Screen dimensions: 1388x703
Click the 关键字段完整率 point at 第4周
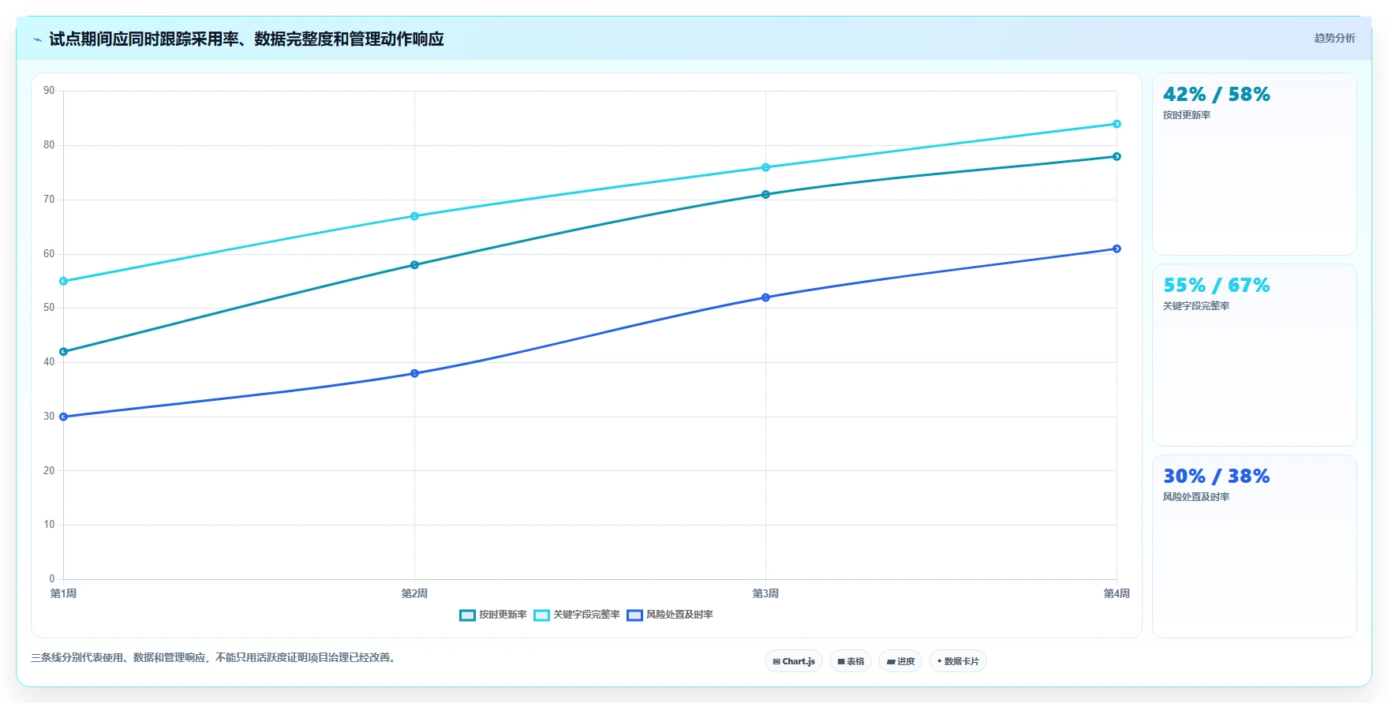pos(1117,124)
